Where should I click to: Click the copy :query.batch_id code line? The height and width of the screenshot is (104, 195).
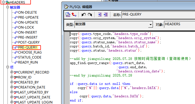click(x=109, y=46)
